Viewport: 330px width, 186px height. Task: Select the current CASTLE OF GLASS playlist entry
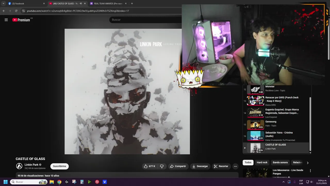[x=276, y=148]
